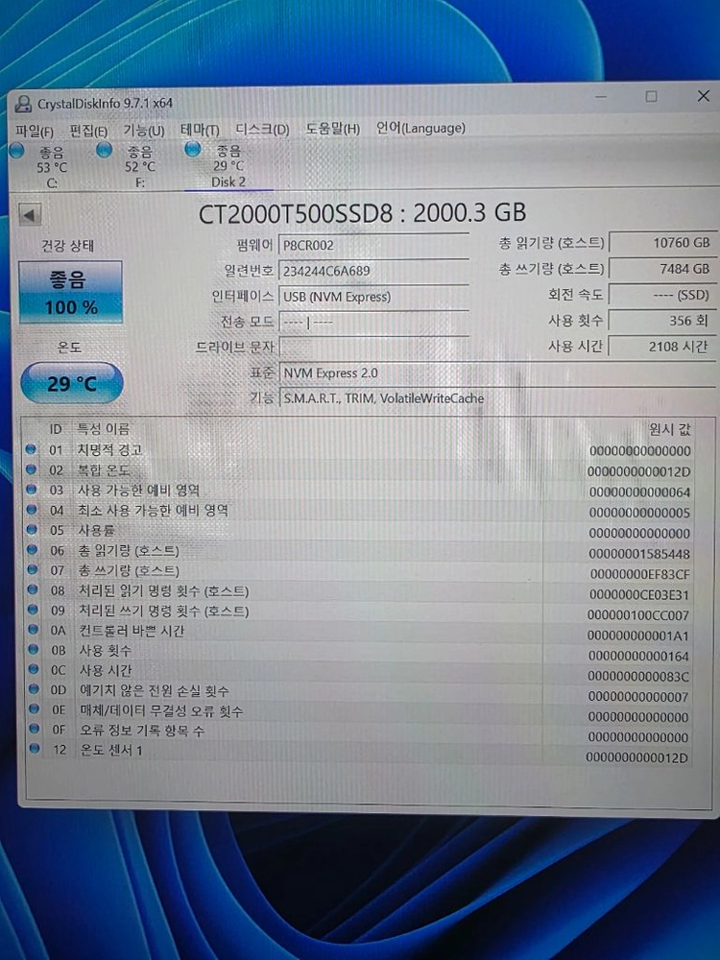Click status dot for 0E 매체/데이터 무결성 오류 횟수
The image size is (720, 960).
point(35,709)
